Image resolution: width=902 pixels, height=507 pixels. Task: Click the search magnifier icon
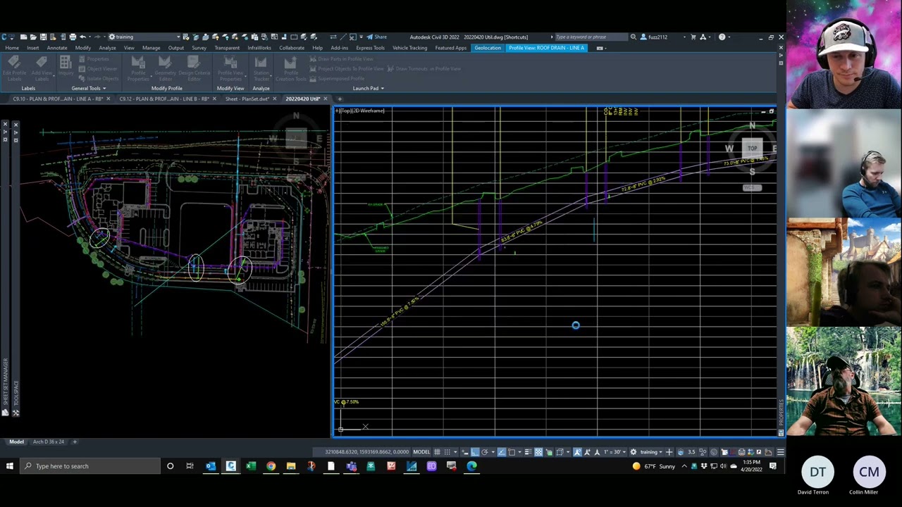tap(633, 37)
